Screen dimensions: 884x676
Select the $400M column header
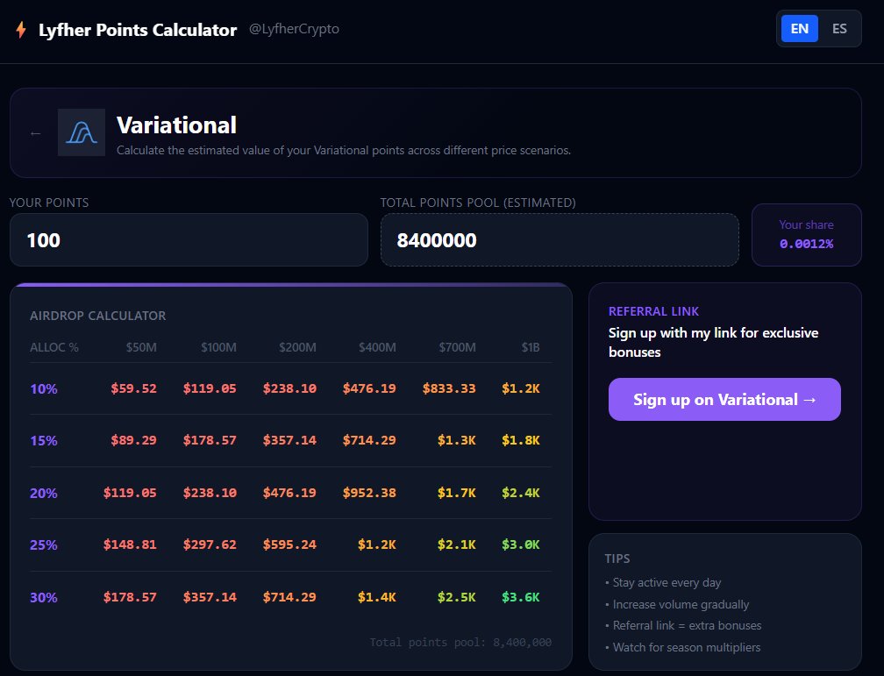(x=377, y=347)
